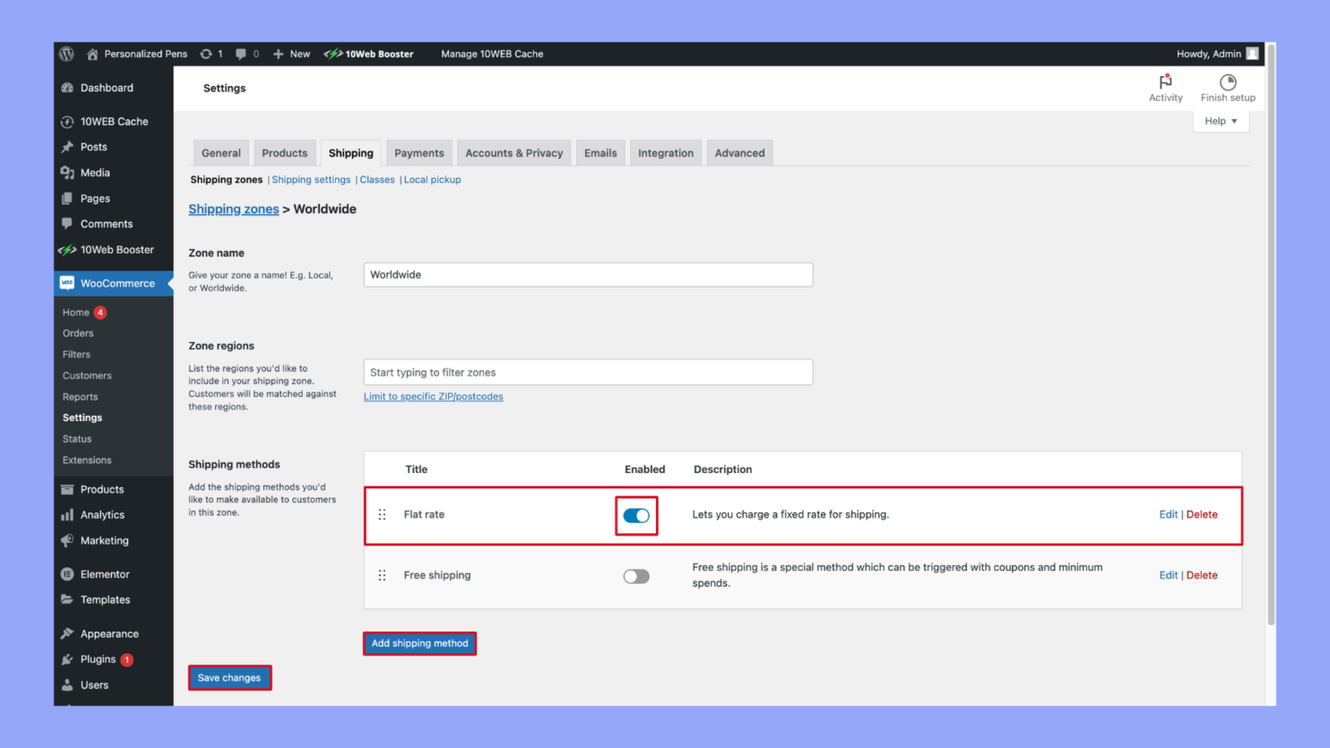Expand the New item menu
This screenshot has width=1330, height=748.
pyautogui.click(x=291, y=54)
